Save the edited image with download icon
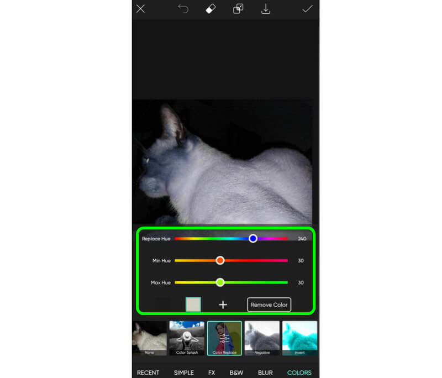The width and height of the screenshot is (442, 378). [x=266, y=9]
